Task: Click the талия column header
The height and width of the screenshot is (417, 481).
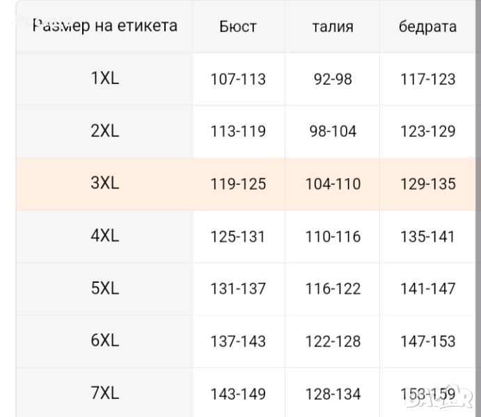Action: [x=333, y=27]
